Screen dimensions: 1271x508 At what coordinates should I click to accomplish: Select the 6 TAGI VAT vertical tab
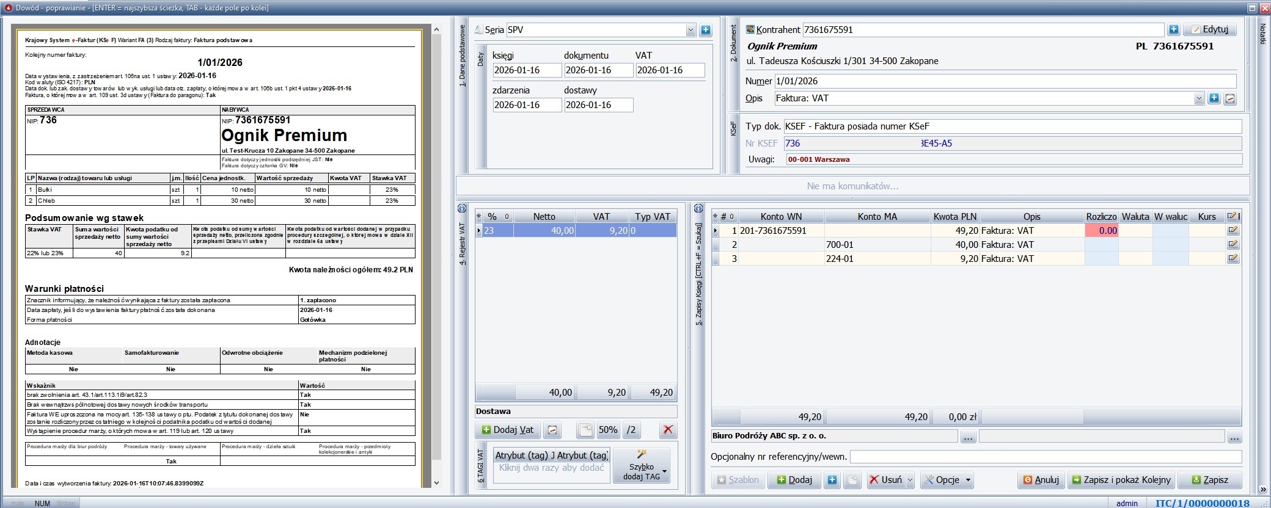[481, 466]
